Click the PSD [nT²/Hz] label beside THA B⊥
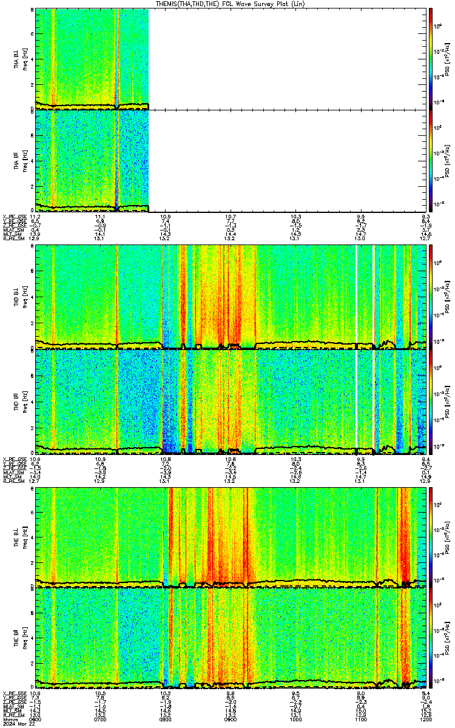Screen dimensions: 455x728 [x=448, y=59]
